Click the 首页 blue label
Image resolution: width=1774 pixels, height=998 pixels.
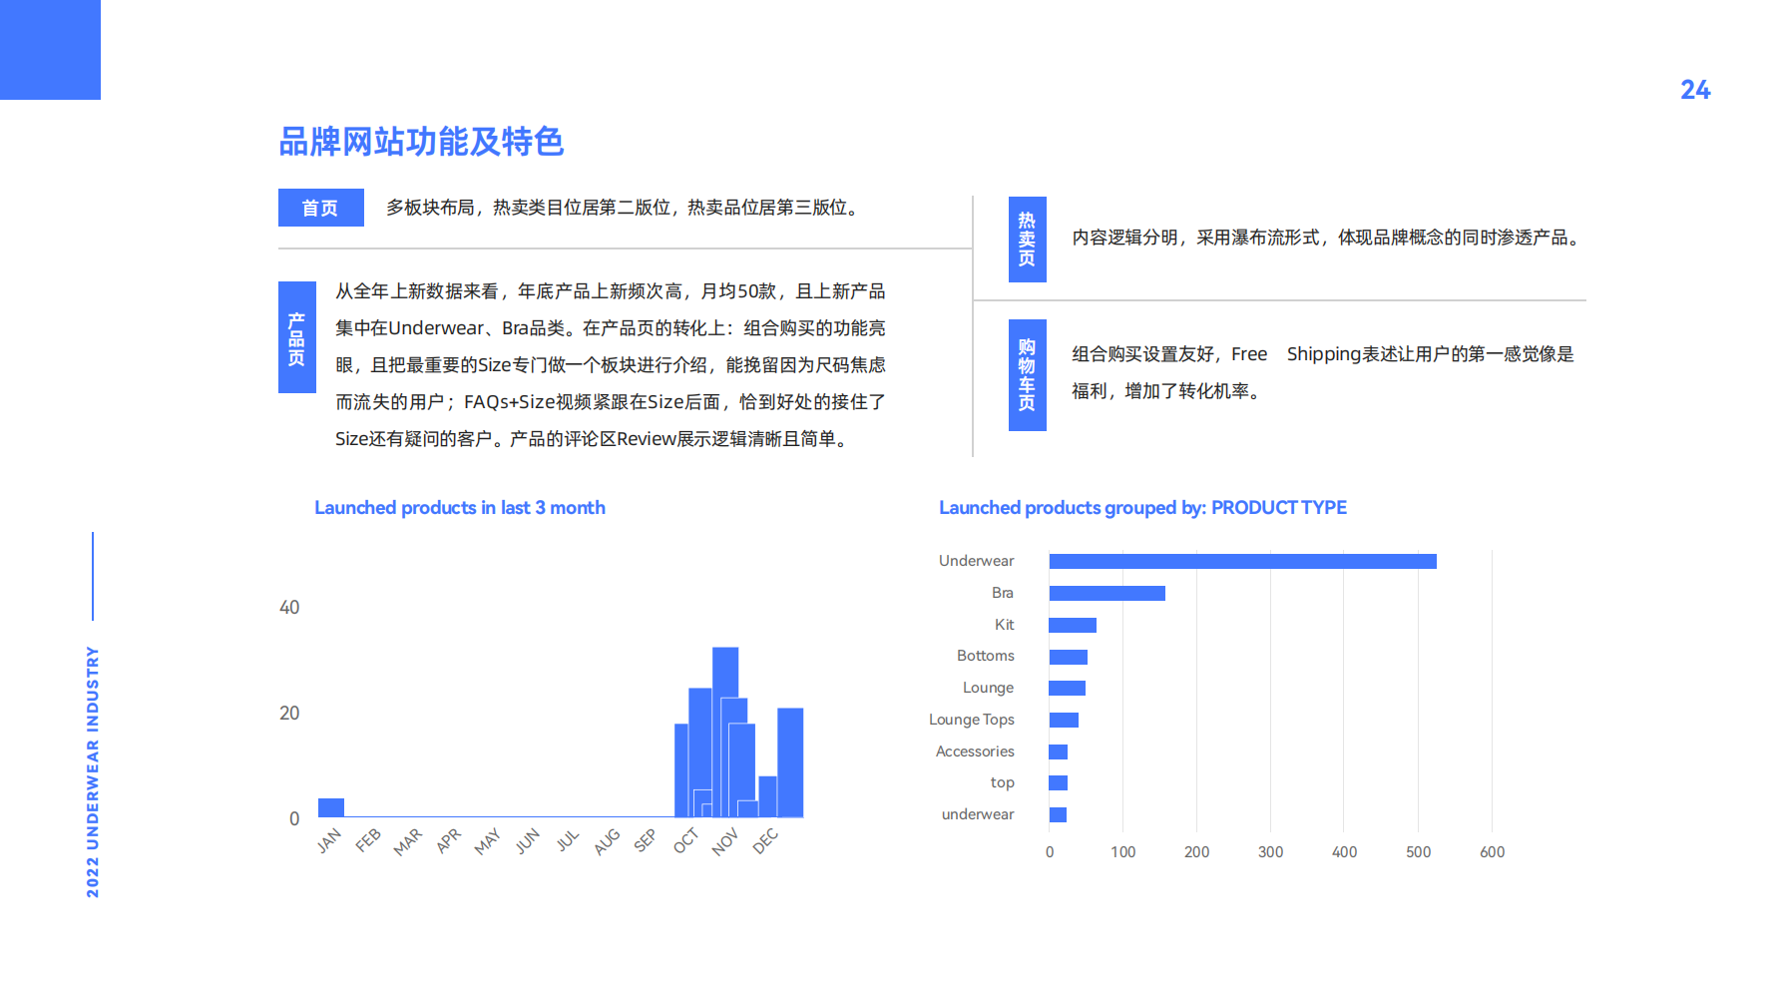click(320, 208)
